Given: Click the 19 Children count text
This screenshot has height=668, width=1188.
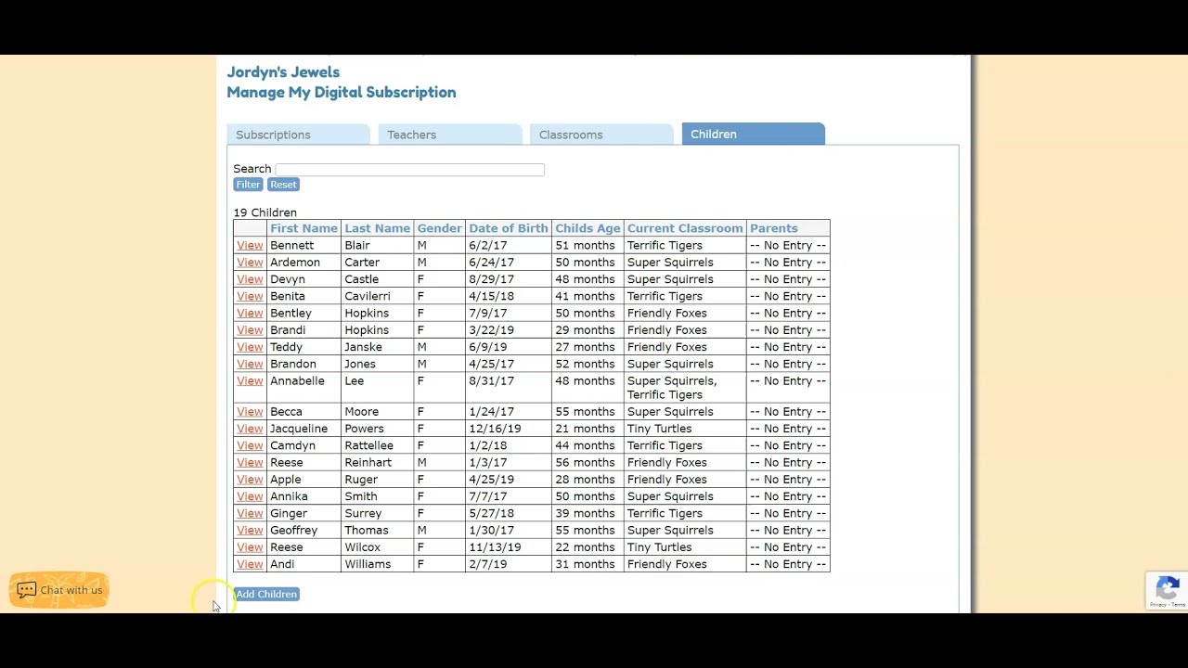Looking at the screenshot, I should coord(265,212).
